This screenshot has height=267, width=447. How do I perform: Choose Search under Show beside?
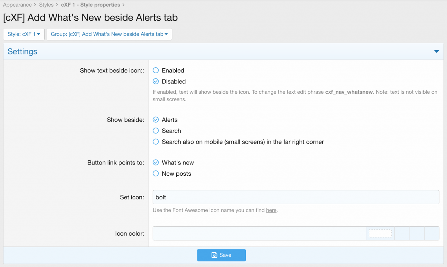point(156,131)
